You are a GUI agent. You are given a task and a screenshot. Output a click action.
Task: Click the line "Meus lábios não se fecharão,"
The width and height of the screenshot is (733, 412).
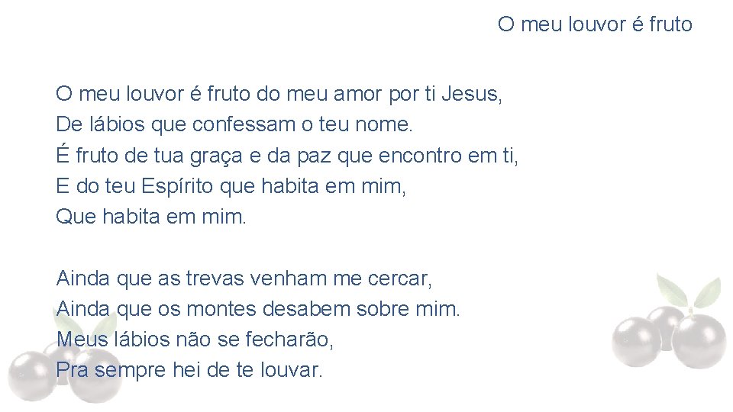tap(195, 340)
